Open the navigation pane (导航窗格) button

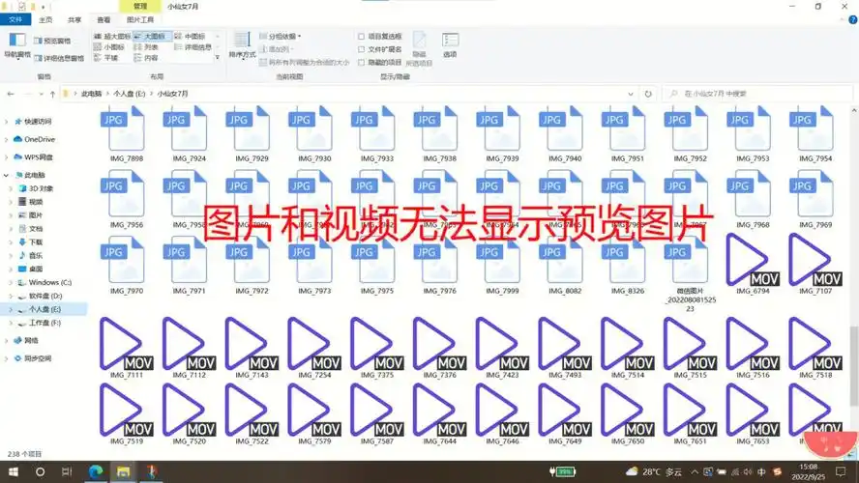click(17, 45)
